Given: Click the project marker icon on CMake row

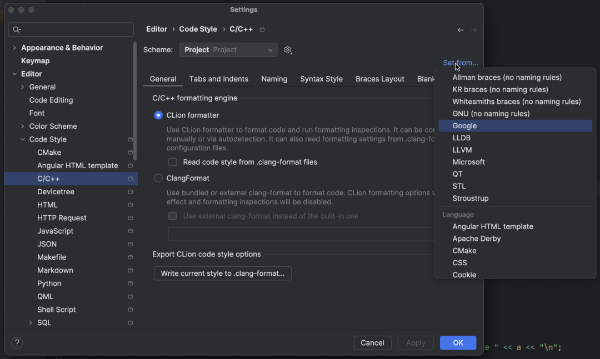Looking at the screenshot, I should pos(130,153).
